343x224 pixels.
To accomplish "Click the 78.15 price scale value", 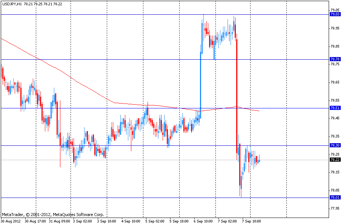I will 335,172.
